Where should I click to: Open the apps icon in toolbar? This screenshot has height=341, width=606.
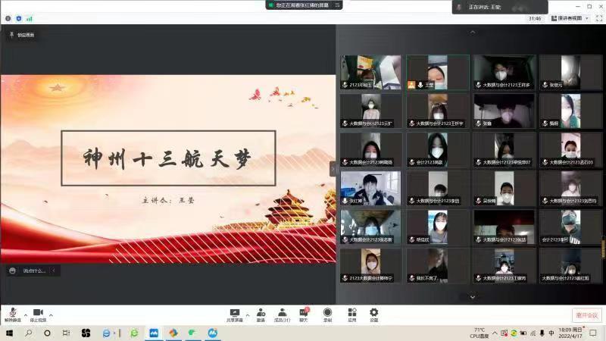click(351, 313)
